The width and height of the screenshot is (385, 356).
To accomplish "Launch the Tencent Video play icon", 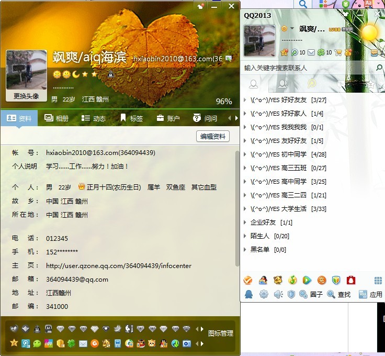I will coord(307,280).
